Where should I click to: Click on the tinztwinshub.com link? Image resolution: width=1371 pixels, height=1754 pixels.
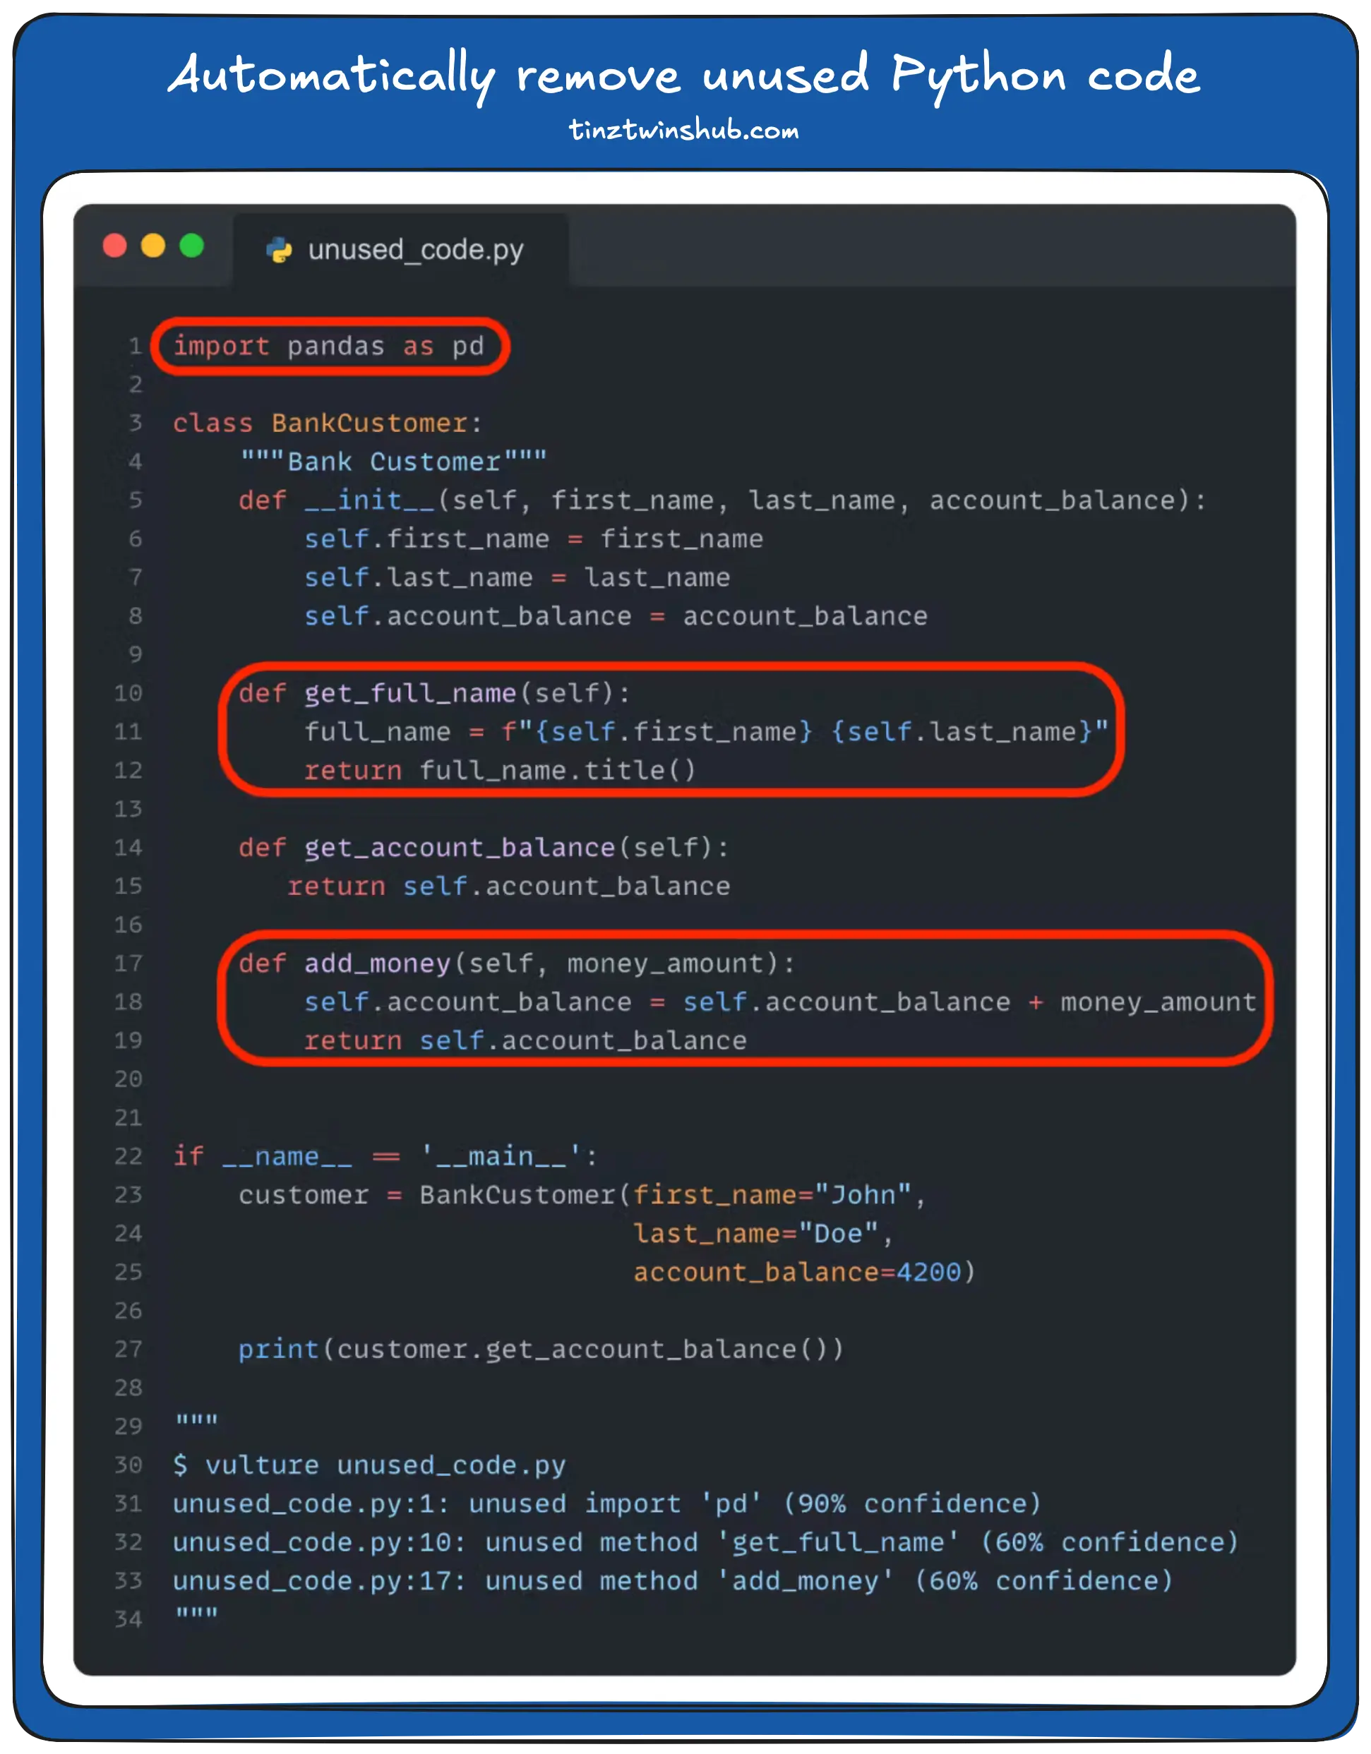point(685,137)
